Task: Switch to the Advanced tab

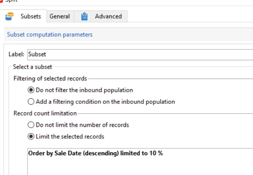Action: (x=108, y=17)
